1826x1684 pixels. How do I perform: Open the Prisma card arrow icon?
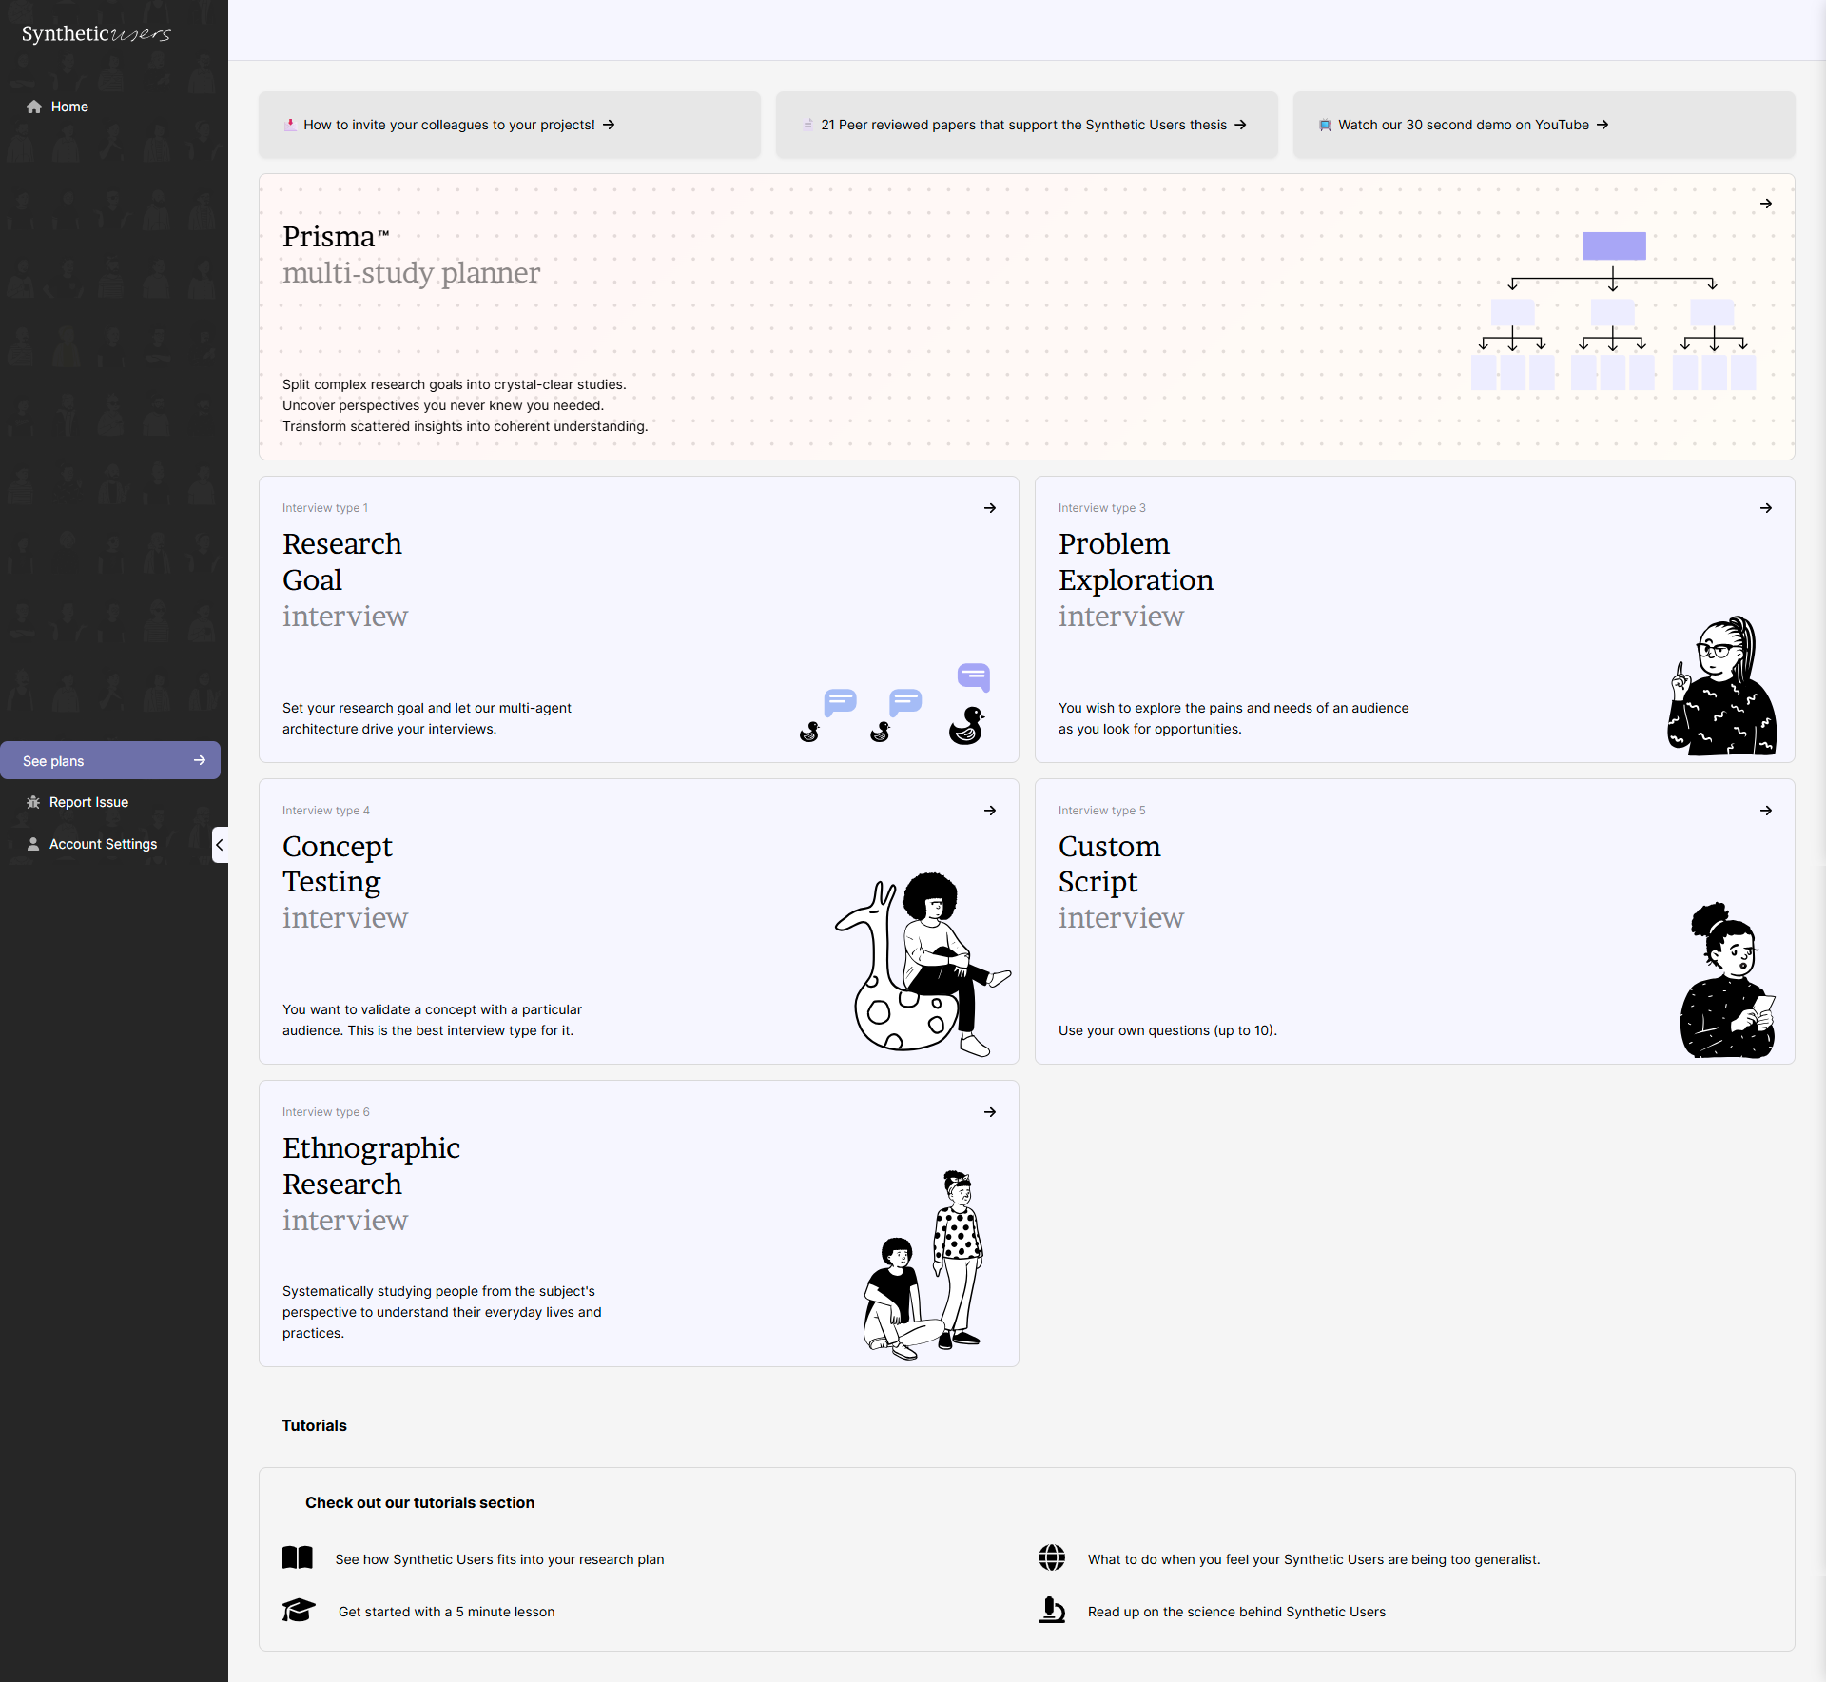(1766, 204)
